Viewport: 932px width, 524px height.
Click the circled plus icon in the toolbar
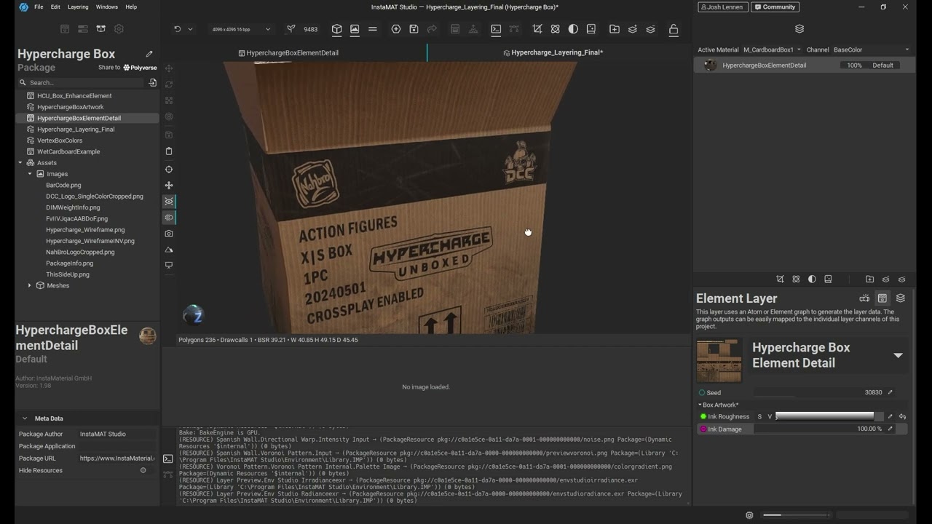(x=396, y=29)
